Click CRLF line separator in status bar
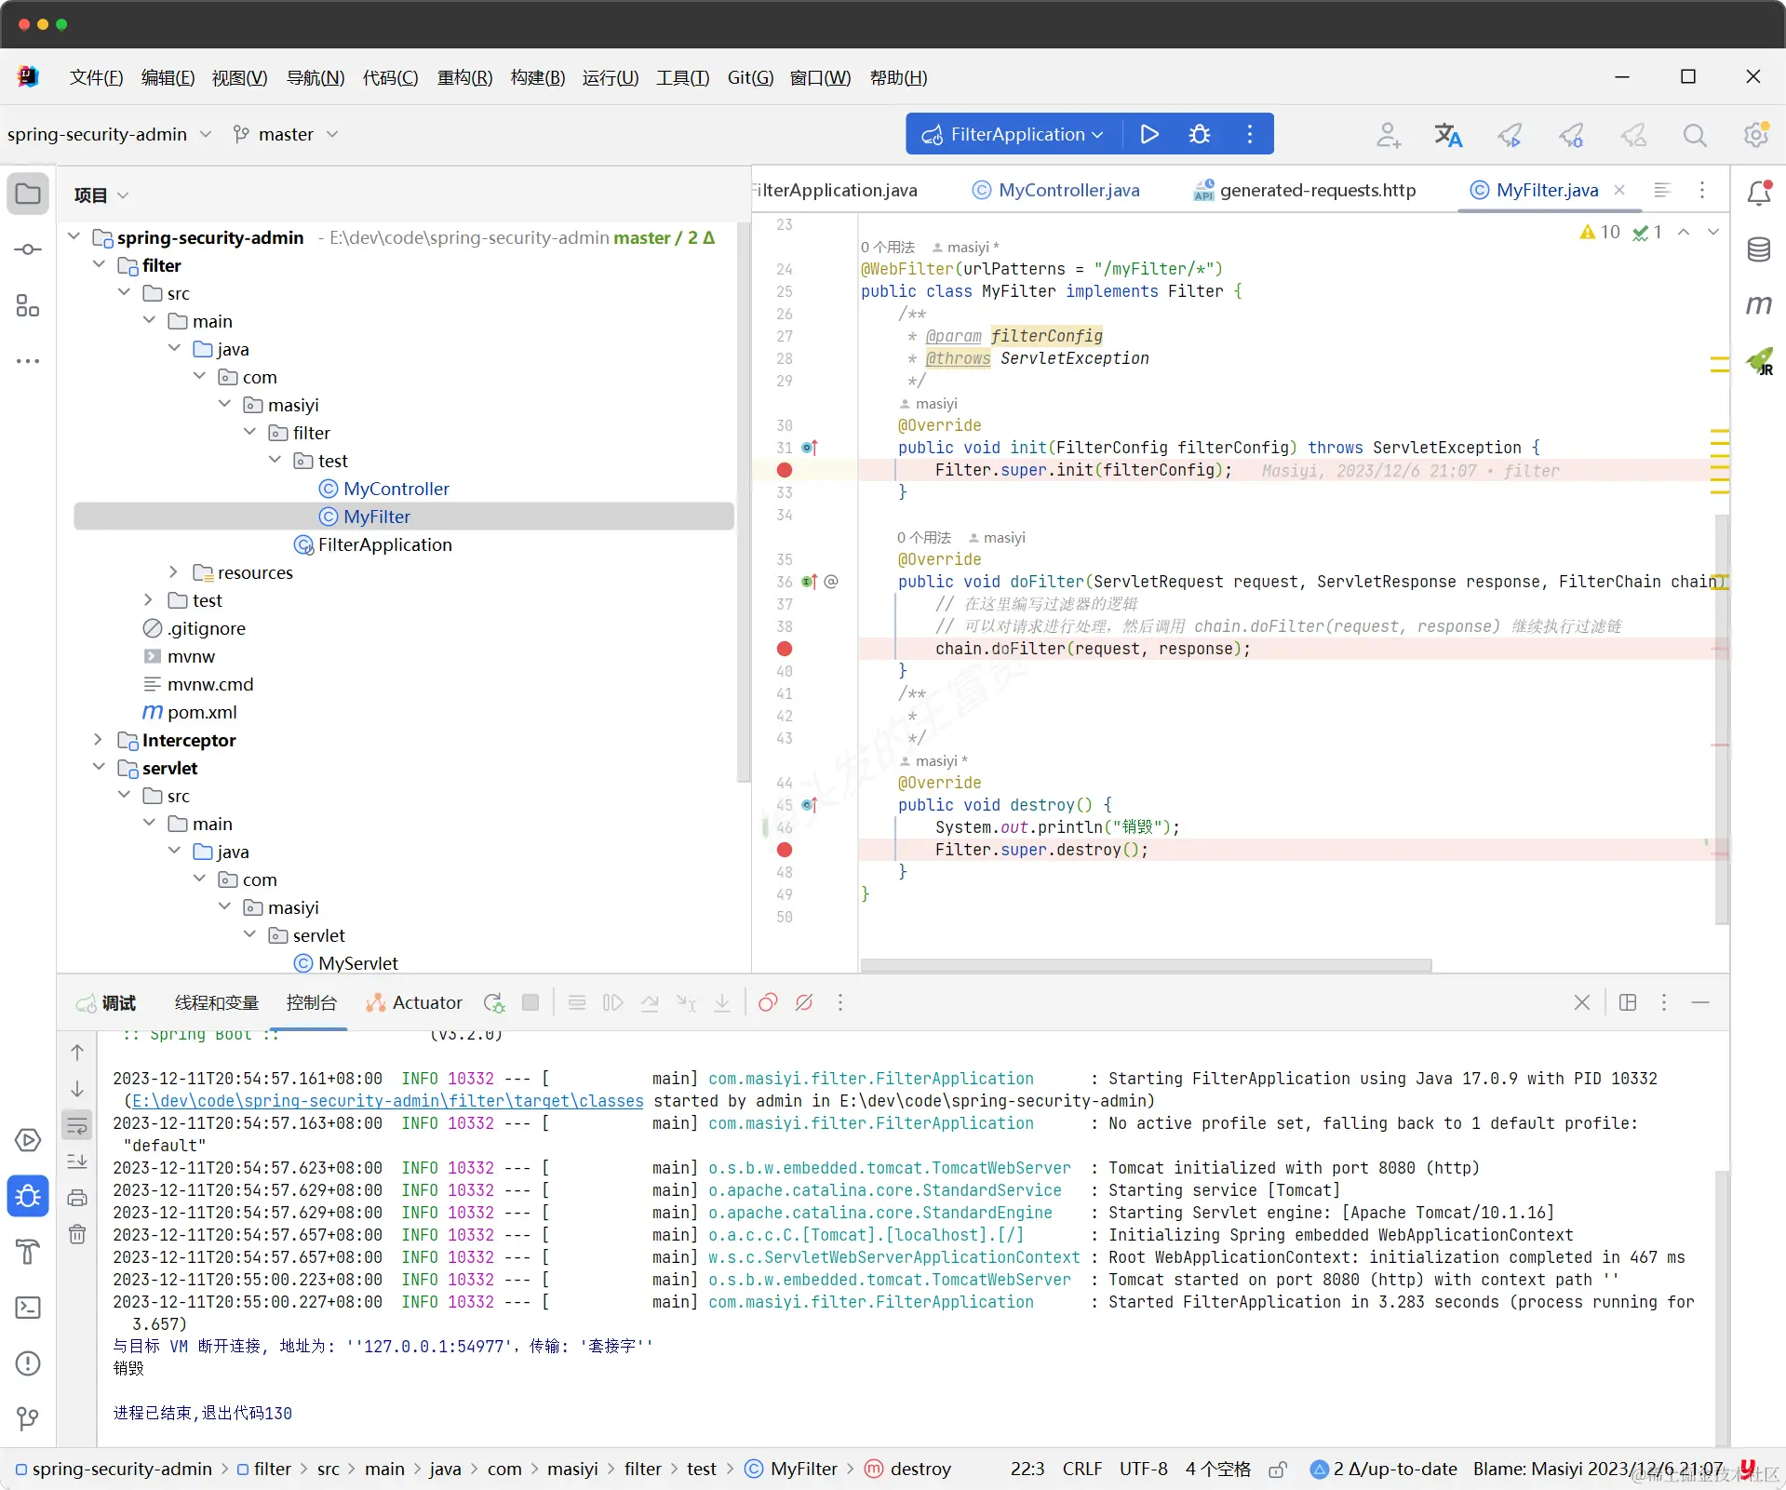The width and height of the screenshot is (1786, 1490). pyautogui.click(x=1081, y=1470)
